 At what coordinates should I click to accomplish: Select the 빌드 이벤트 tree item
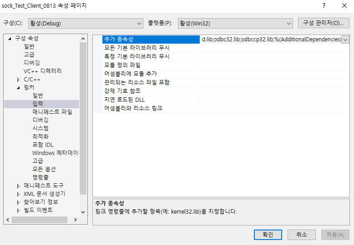pyautogui.click(x=38, y=210)
